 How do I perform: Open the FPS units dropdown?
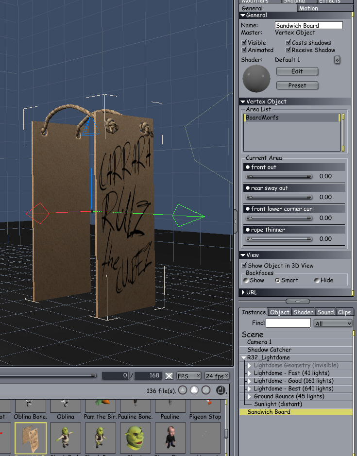[x=188, y=376]
